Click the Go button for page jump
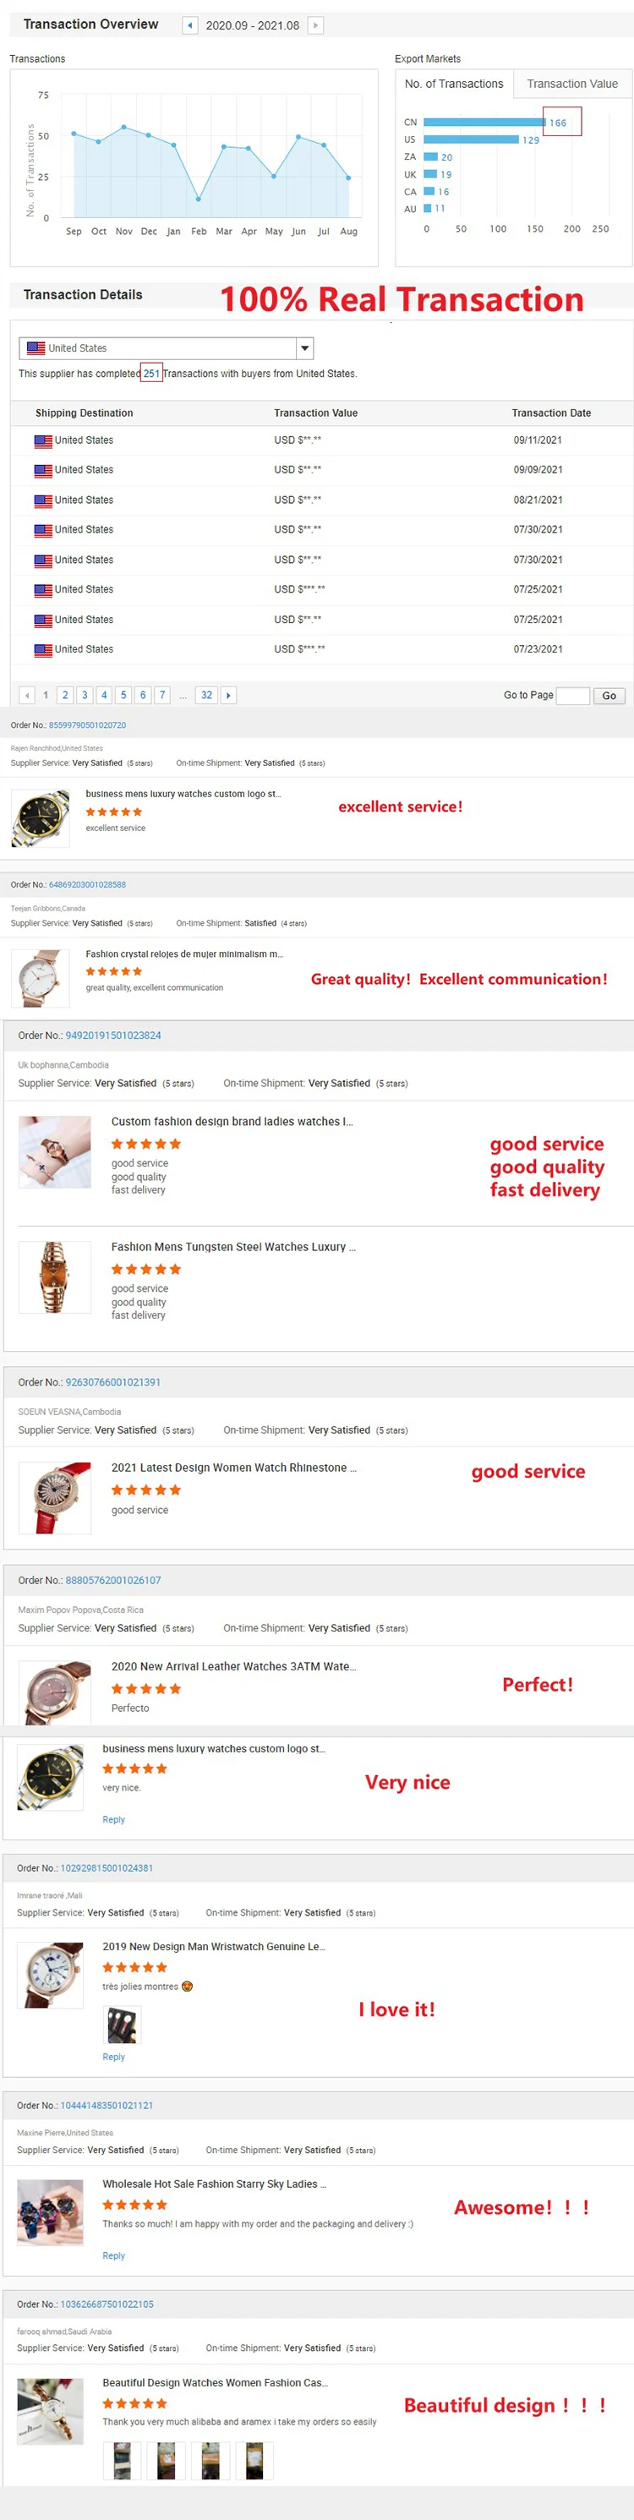Viewport: 634px width, 2520px height. click(609, 696)
